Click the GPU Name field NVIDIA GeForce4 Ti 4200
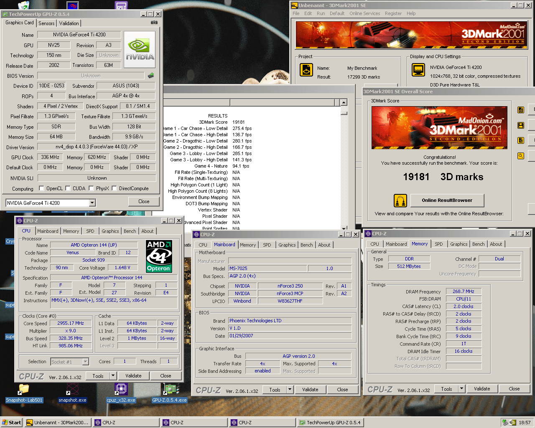This screenshot has height=428, width=535. click(79, 35)
